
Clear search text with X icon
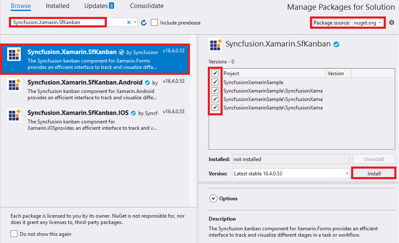129,23
